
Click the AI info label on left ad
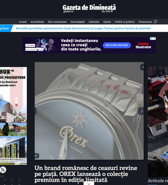click(21, 69)
